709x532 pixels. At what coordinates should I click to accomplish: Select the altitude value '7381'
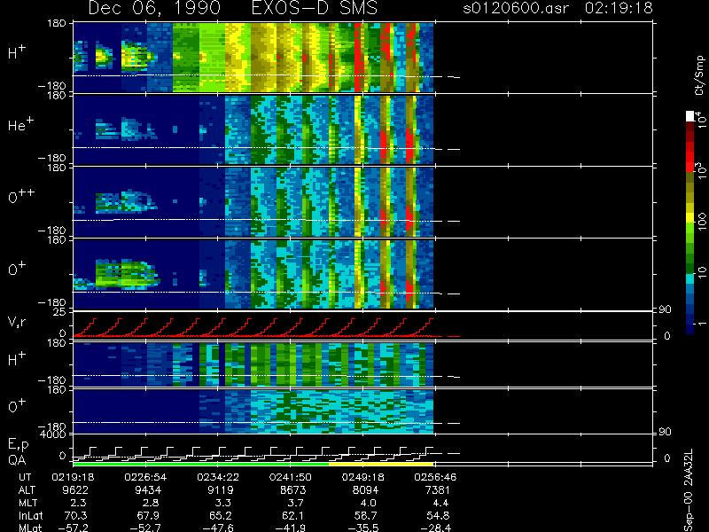click(x=437, y=490)
